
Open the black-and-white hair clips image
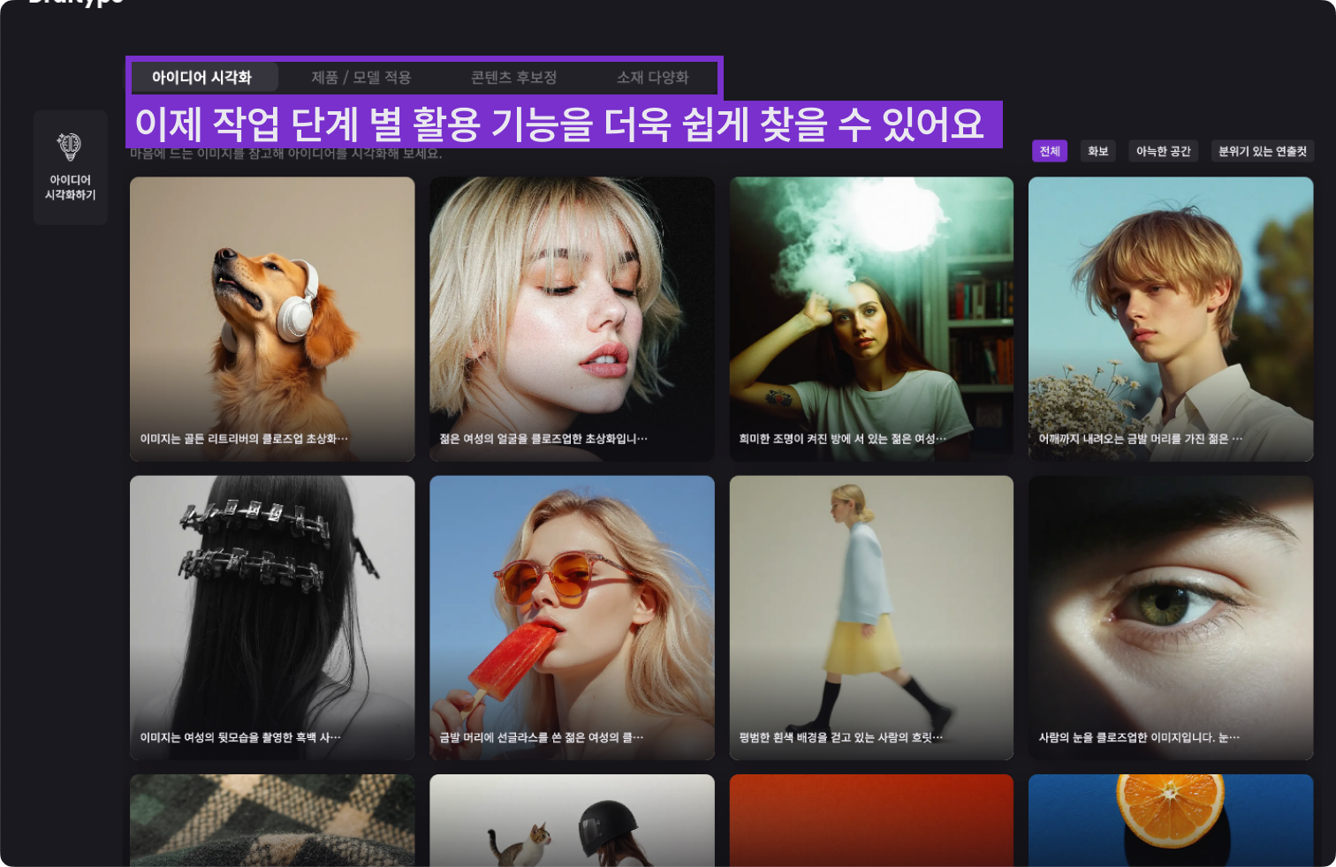[272, 618]
